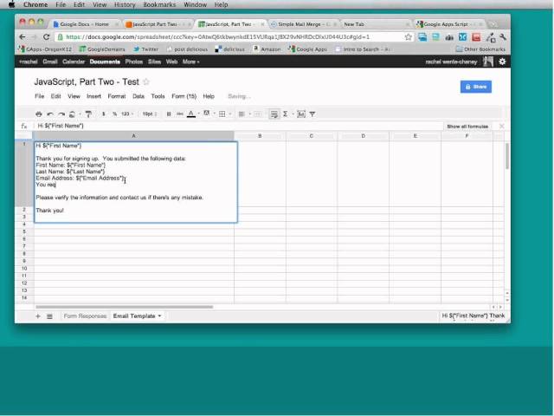Open the Bookmarks menu in macOS menu bar
The image size is (554, 416).
click(159, 4)
